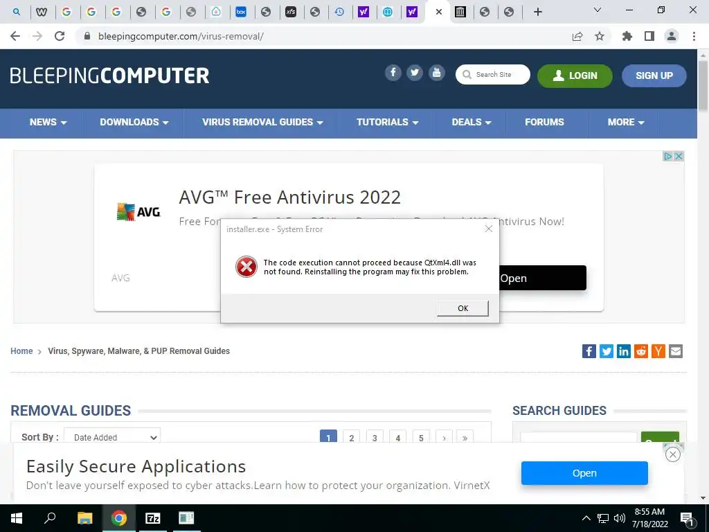This screenshot has height=532, width=709.
Task: Reload the page with the refresh icon
Action: (60, 36)
